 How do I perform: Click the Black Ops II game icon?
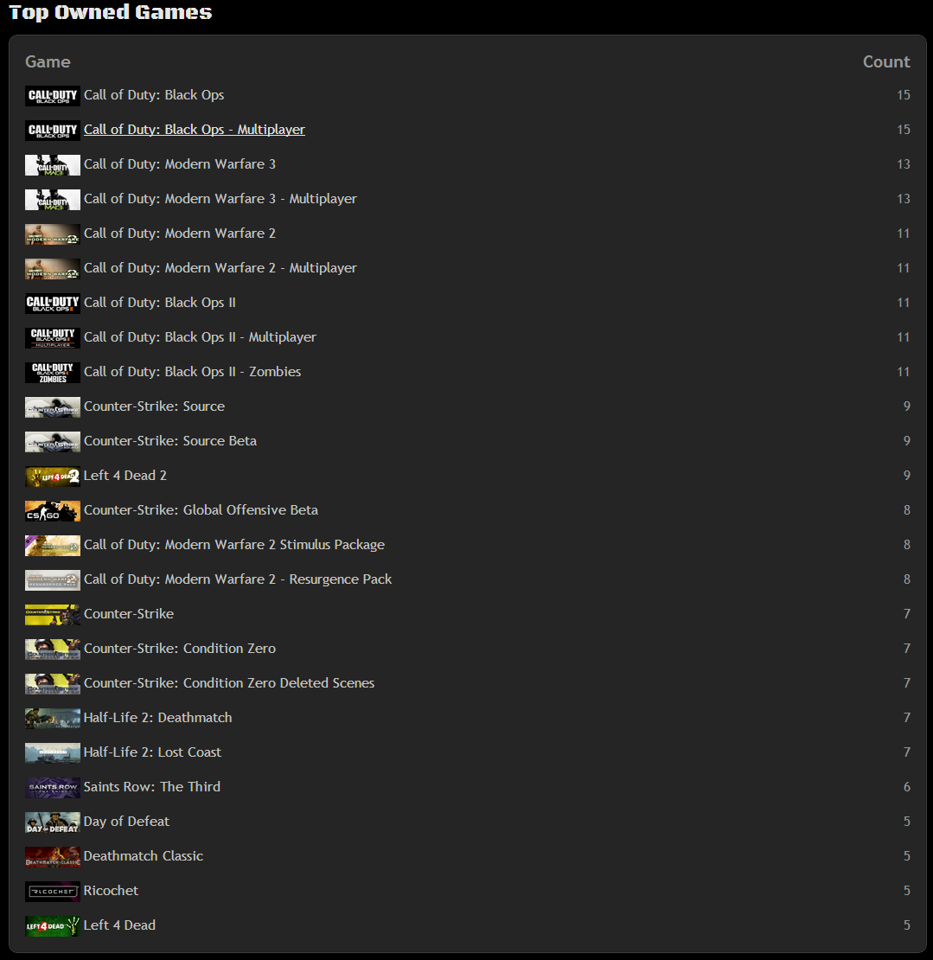coord(53,303)
